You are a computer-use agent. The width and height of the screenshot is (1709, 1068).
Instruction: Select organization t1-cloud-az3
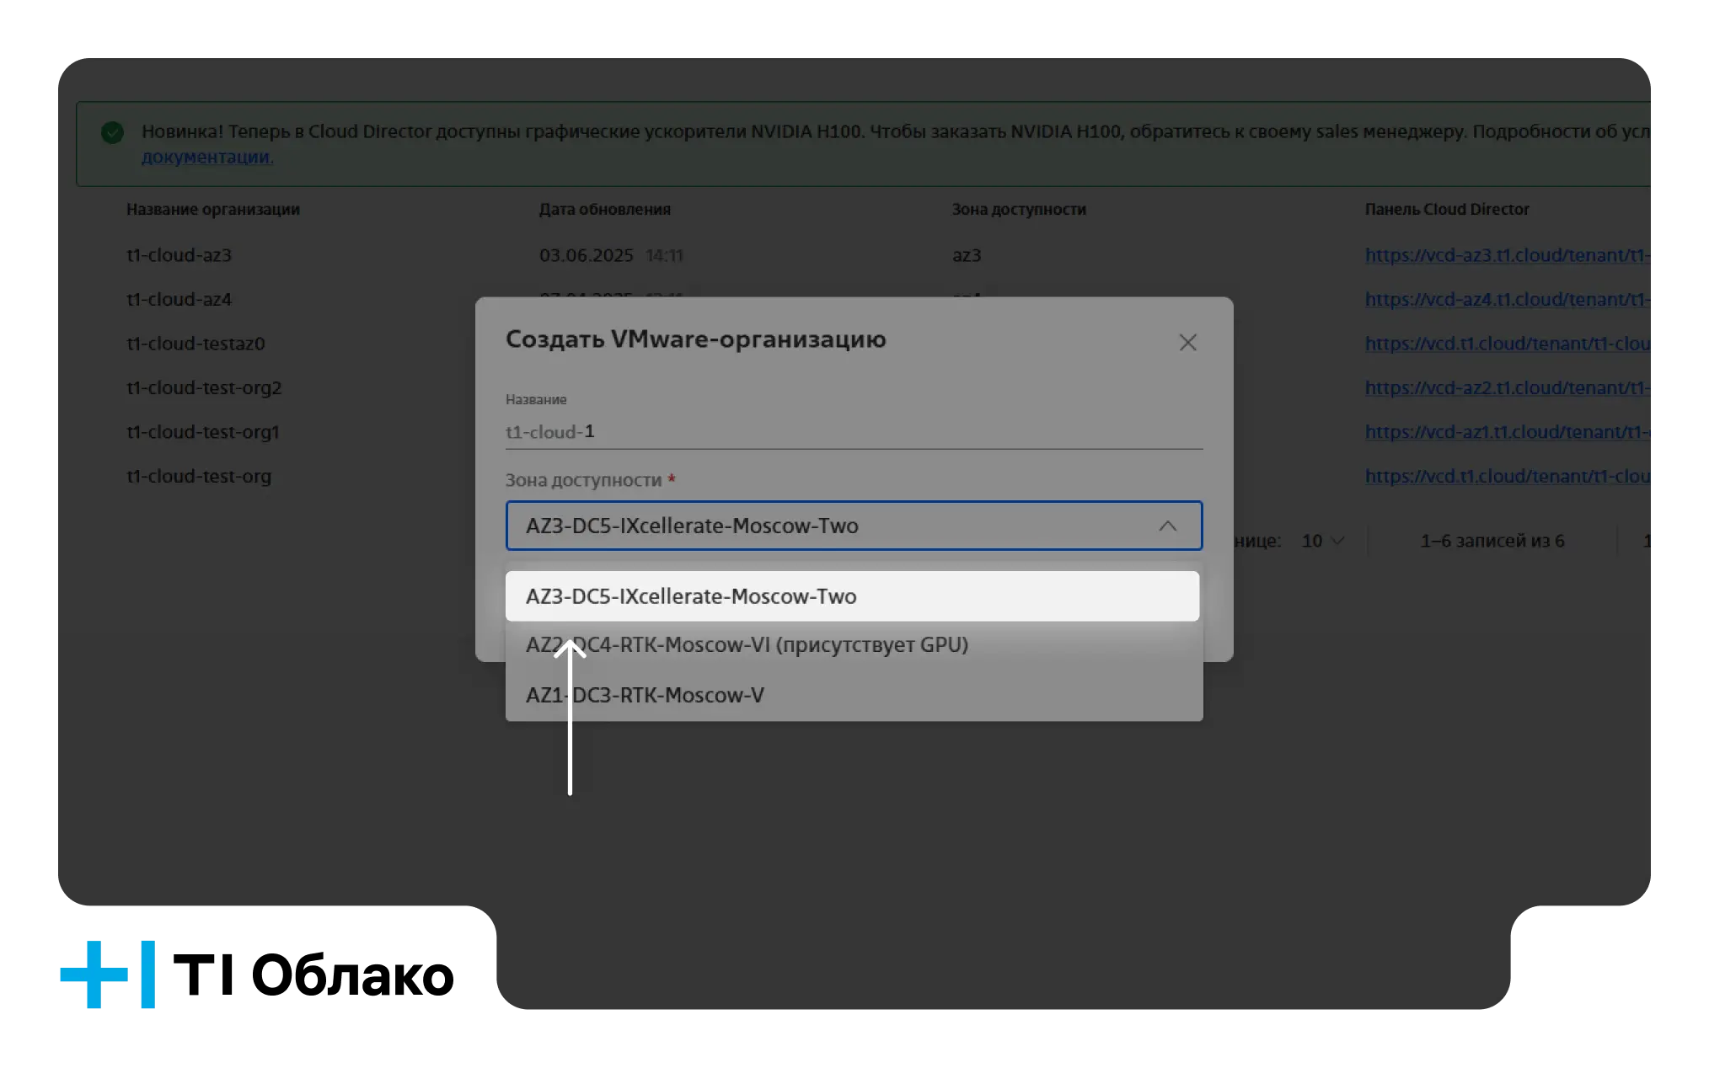point(179,255)
